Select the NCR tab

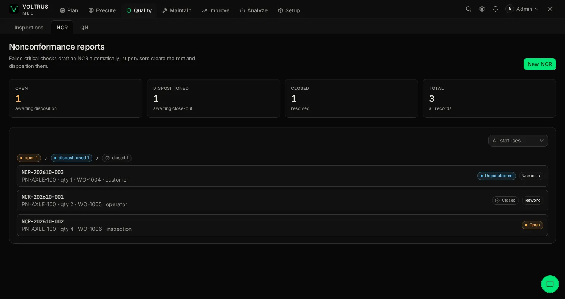click(62, 28)
